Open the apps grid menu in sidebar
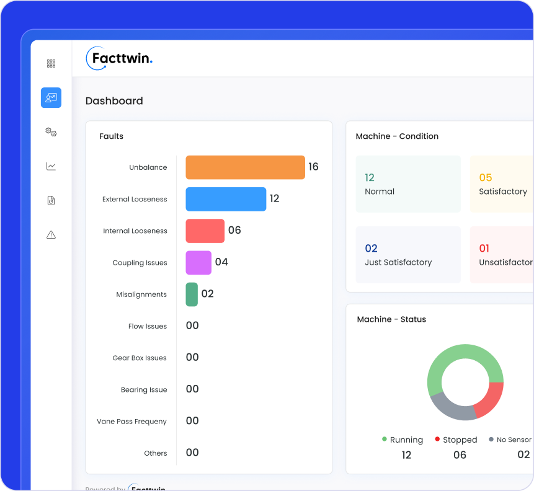The height and width of the screenshot is (491, 534). click(51, 63)
